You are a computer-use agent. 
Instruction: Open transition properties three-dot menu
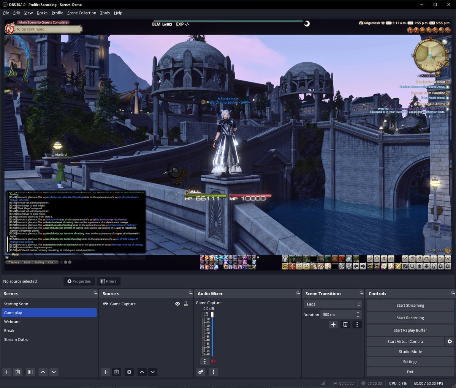click(357, 325)
